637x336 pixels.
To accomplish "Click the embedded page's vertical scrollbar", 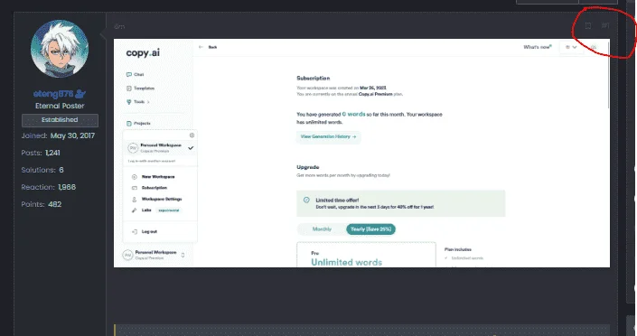I will (608, 74).
